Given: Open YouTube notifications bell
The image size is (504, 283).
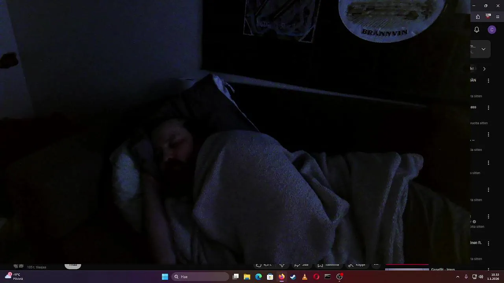Looking at the screenshot, I should coord(476,29).
